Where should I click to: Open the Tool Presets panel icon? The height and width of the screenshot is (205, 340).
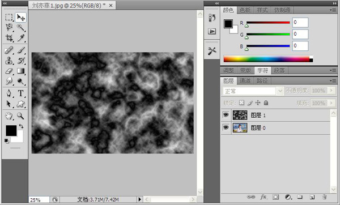(x=212, y=51)
